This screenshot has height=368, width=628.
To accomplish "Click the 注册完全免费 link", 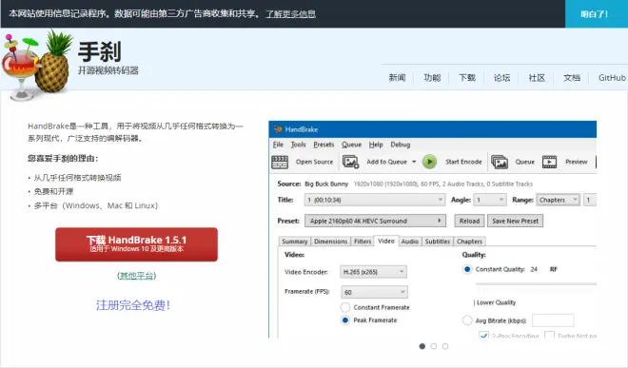I will pyautogui.click(x=133, y=305).
